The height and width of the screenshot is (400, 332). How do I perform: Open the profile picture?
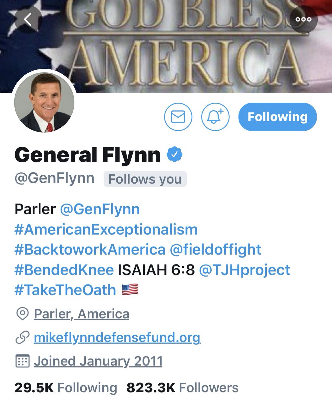tap(44, 103)
